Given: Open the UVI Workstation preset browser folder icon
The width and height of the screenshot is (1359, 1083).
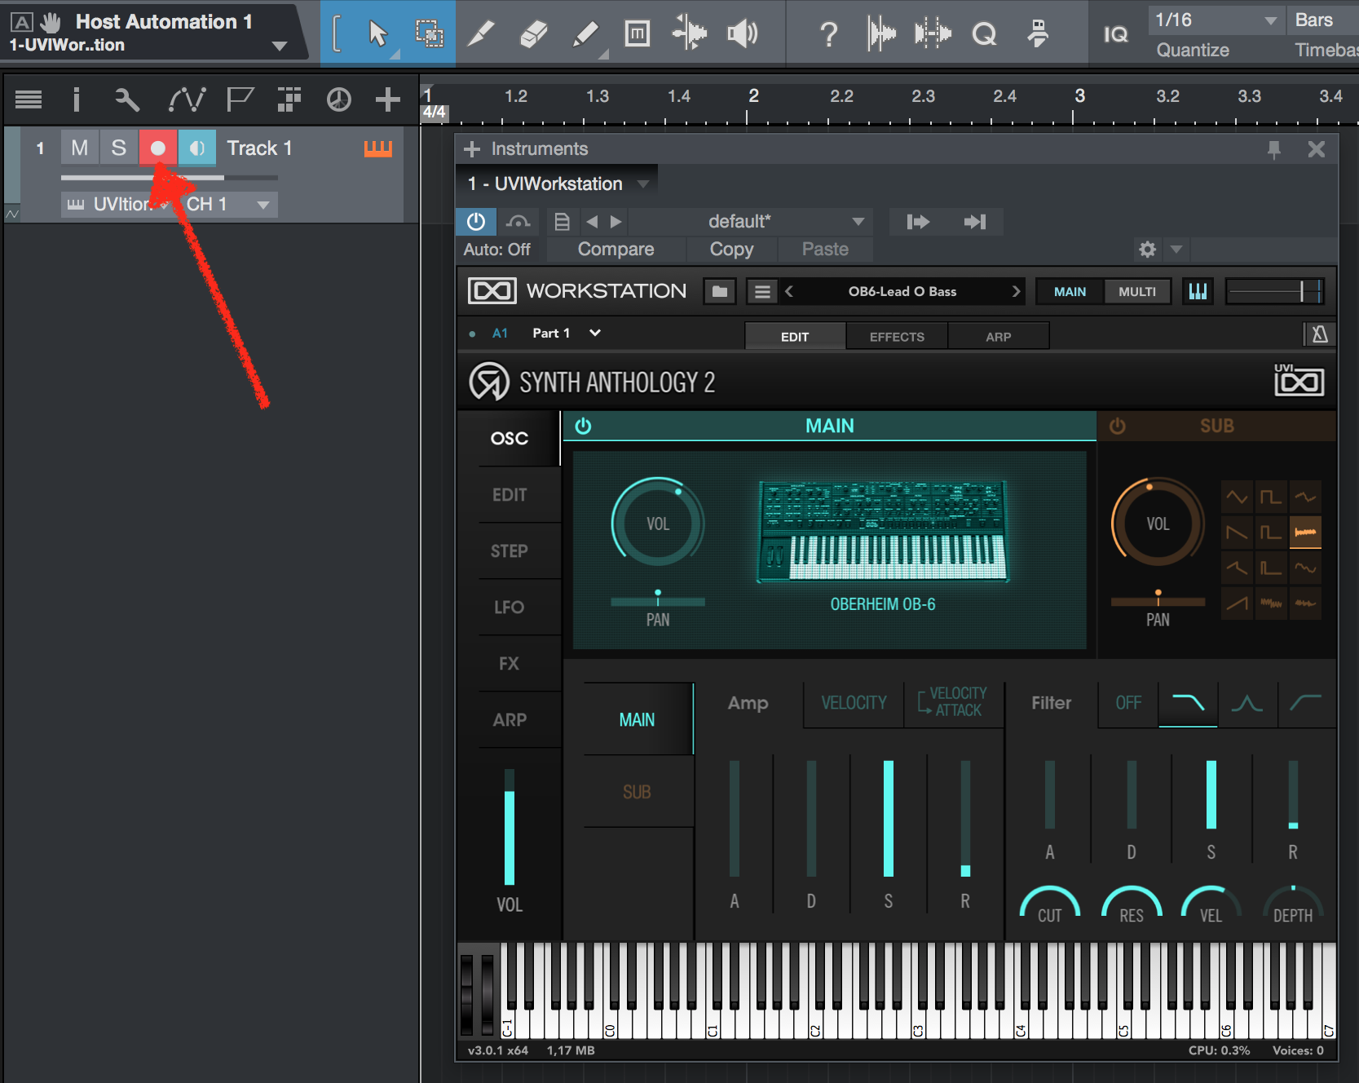Looking at the screenshot, I should tap(719, 291).
